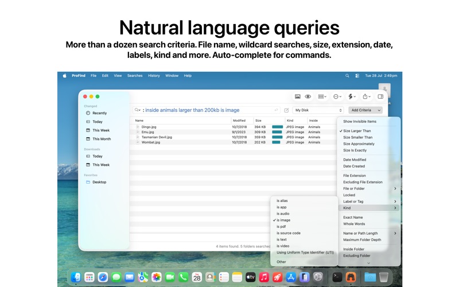Click the ellipsis actions icon in toolbar
Image resolution: width=459 pixels, height=287 pixels.
coord(337,96)
